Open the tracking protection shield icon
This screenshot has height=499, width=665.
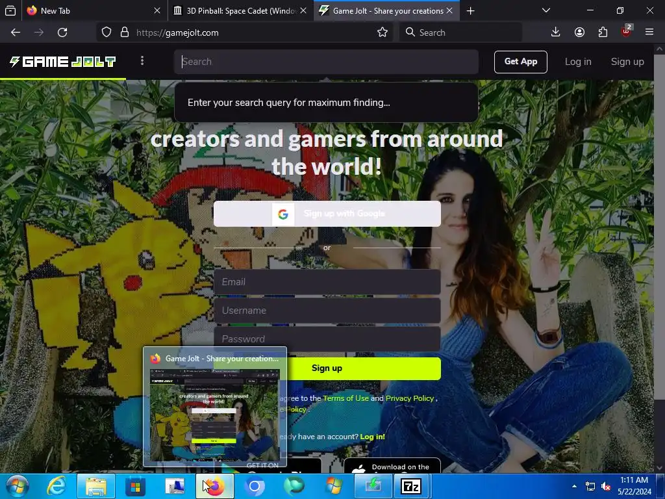(x=107, y=32)
